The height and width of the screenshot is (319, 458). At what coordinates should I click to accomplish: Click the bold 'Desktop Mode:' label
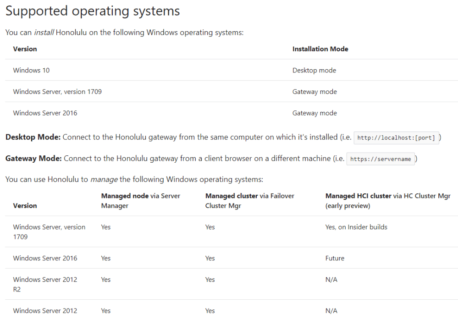coord(33,137)
